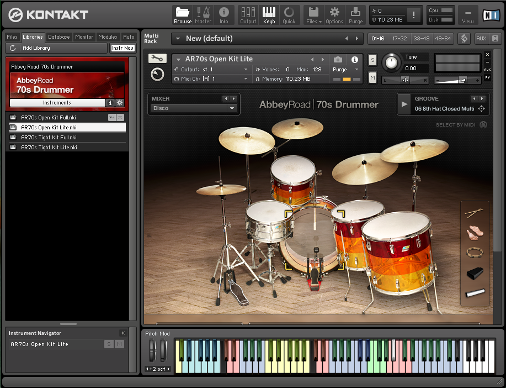Toggle the AUX sends display
The image size is (506, 388).
(481, 39)
